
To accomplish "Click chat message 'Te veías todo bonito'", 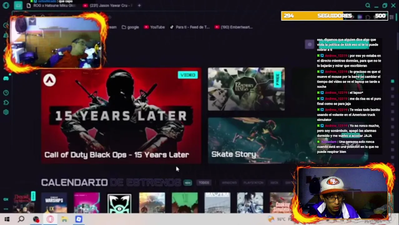I will (x=349, y=115).
